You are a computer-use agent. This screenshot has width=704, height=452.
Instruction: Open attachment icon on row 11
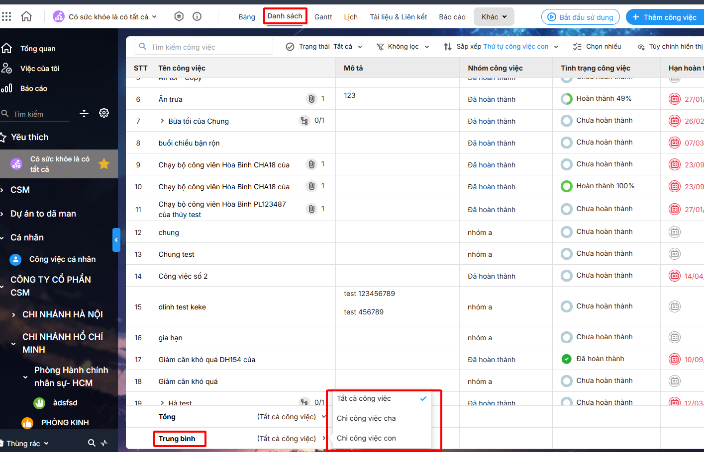[311, 209]
